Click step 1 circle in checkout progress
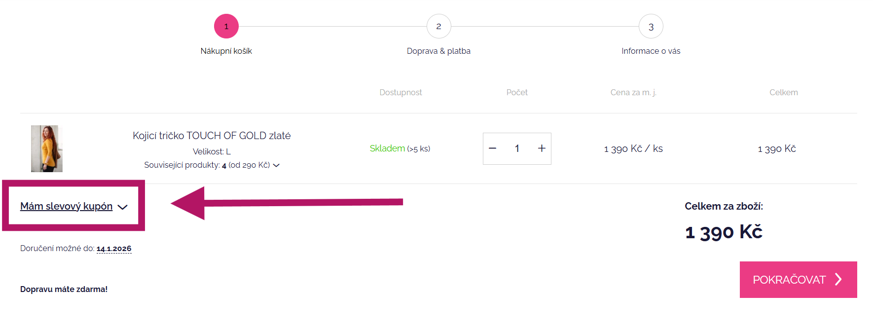 pyautogui.click(x=226, y=26)
